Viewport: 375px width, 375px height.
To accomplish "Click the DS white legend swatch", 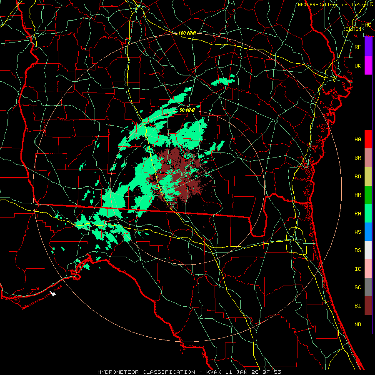I will [368, 250].
